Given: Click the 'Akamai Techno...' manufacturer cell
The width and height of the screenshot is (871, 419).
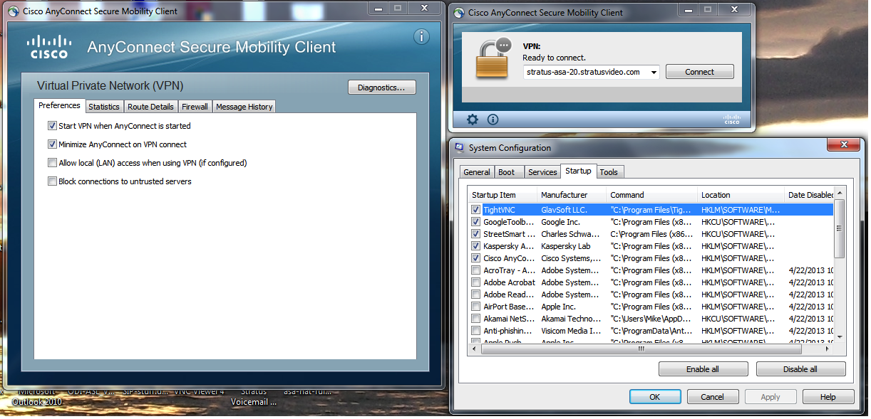Looking at the screenshot, I should (571, 319).
